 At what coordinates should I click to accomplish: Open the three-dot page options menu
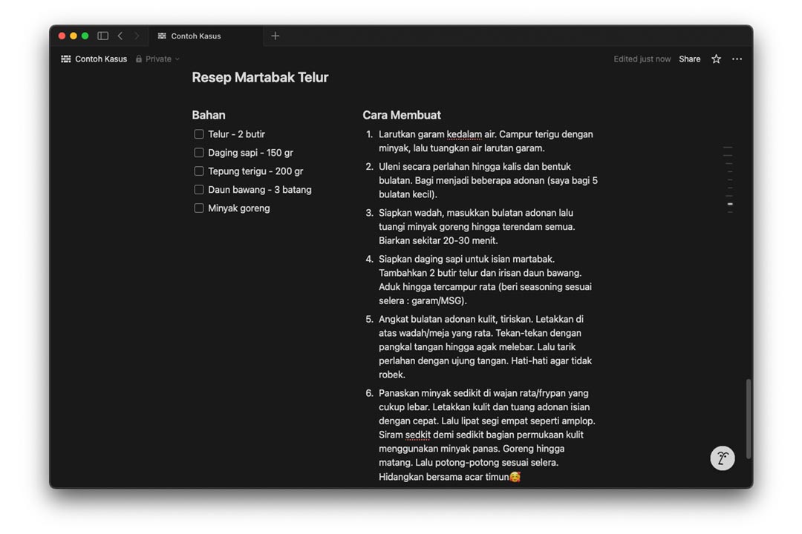(737, 59)
